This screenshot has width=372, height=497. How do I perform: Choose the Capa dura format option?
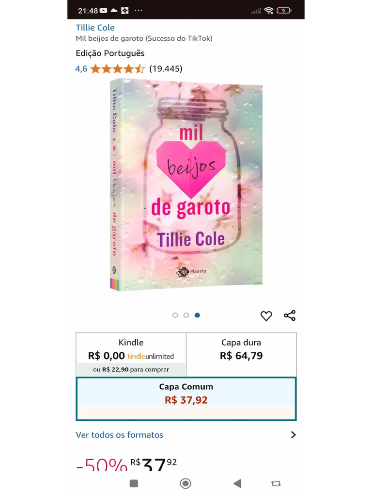tap(241, 355)
